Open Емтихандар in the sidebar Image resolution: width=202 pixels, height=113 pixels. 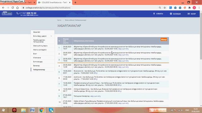pyautogui.click(x=38, y=62)
